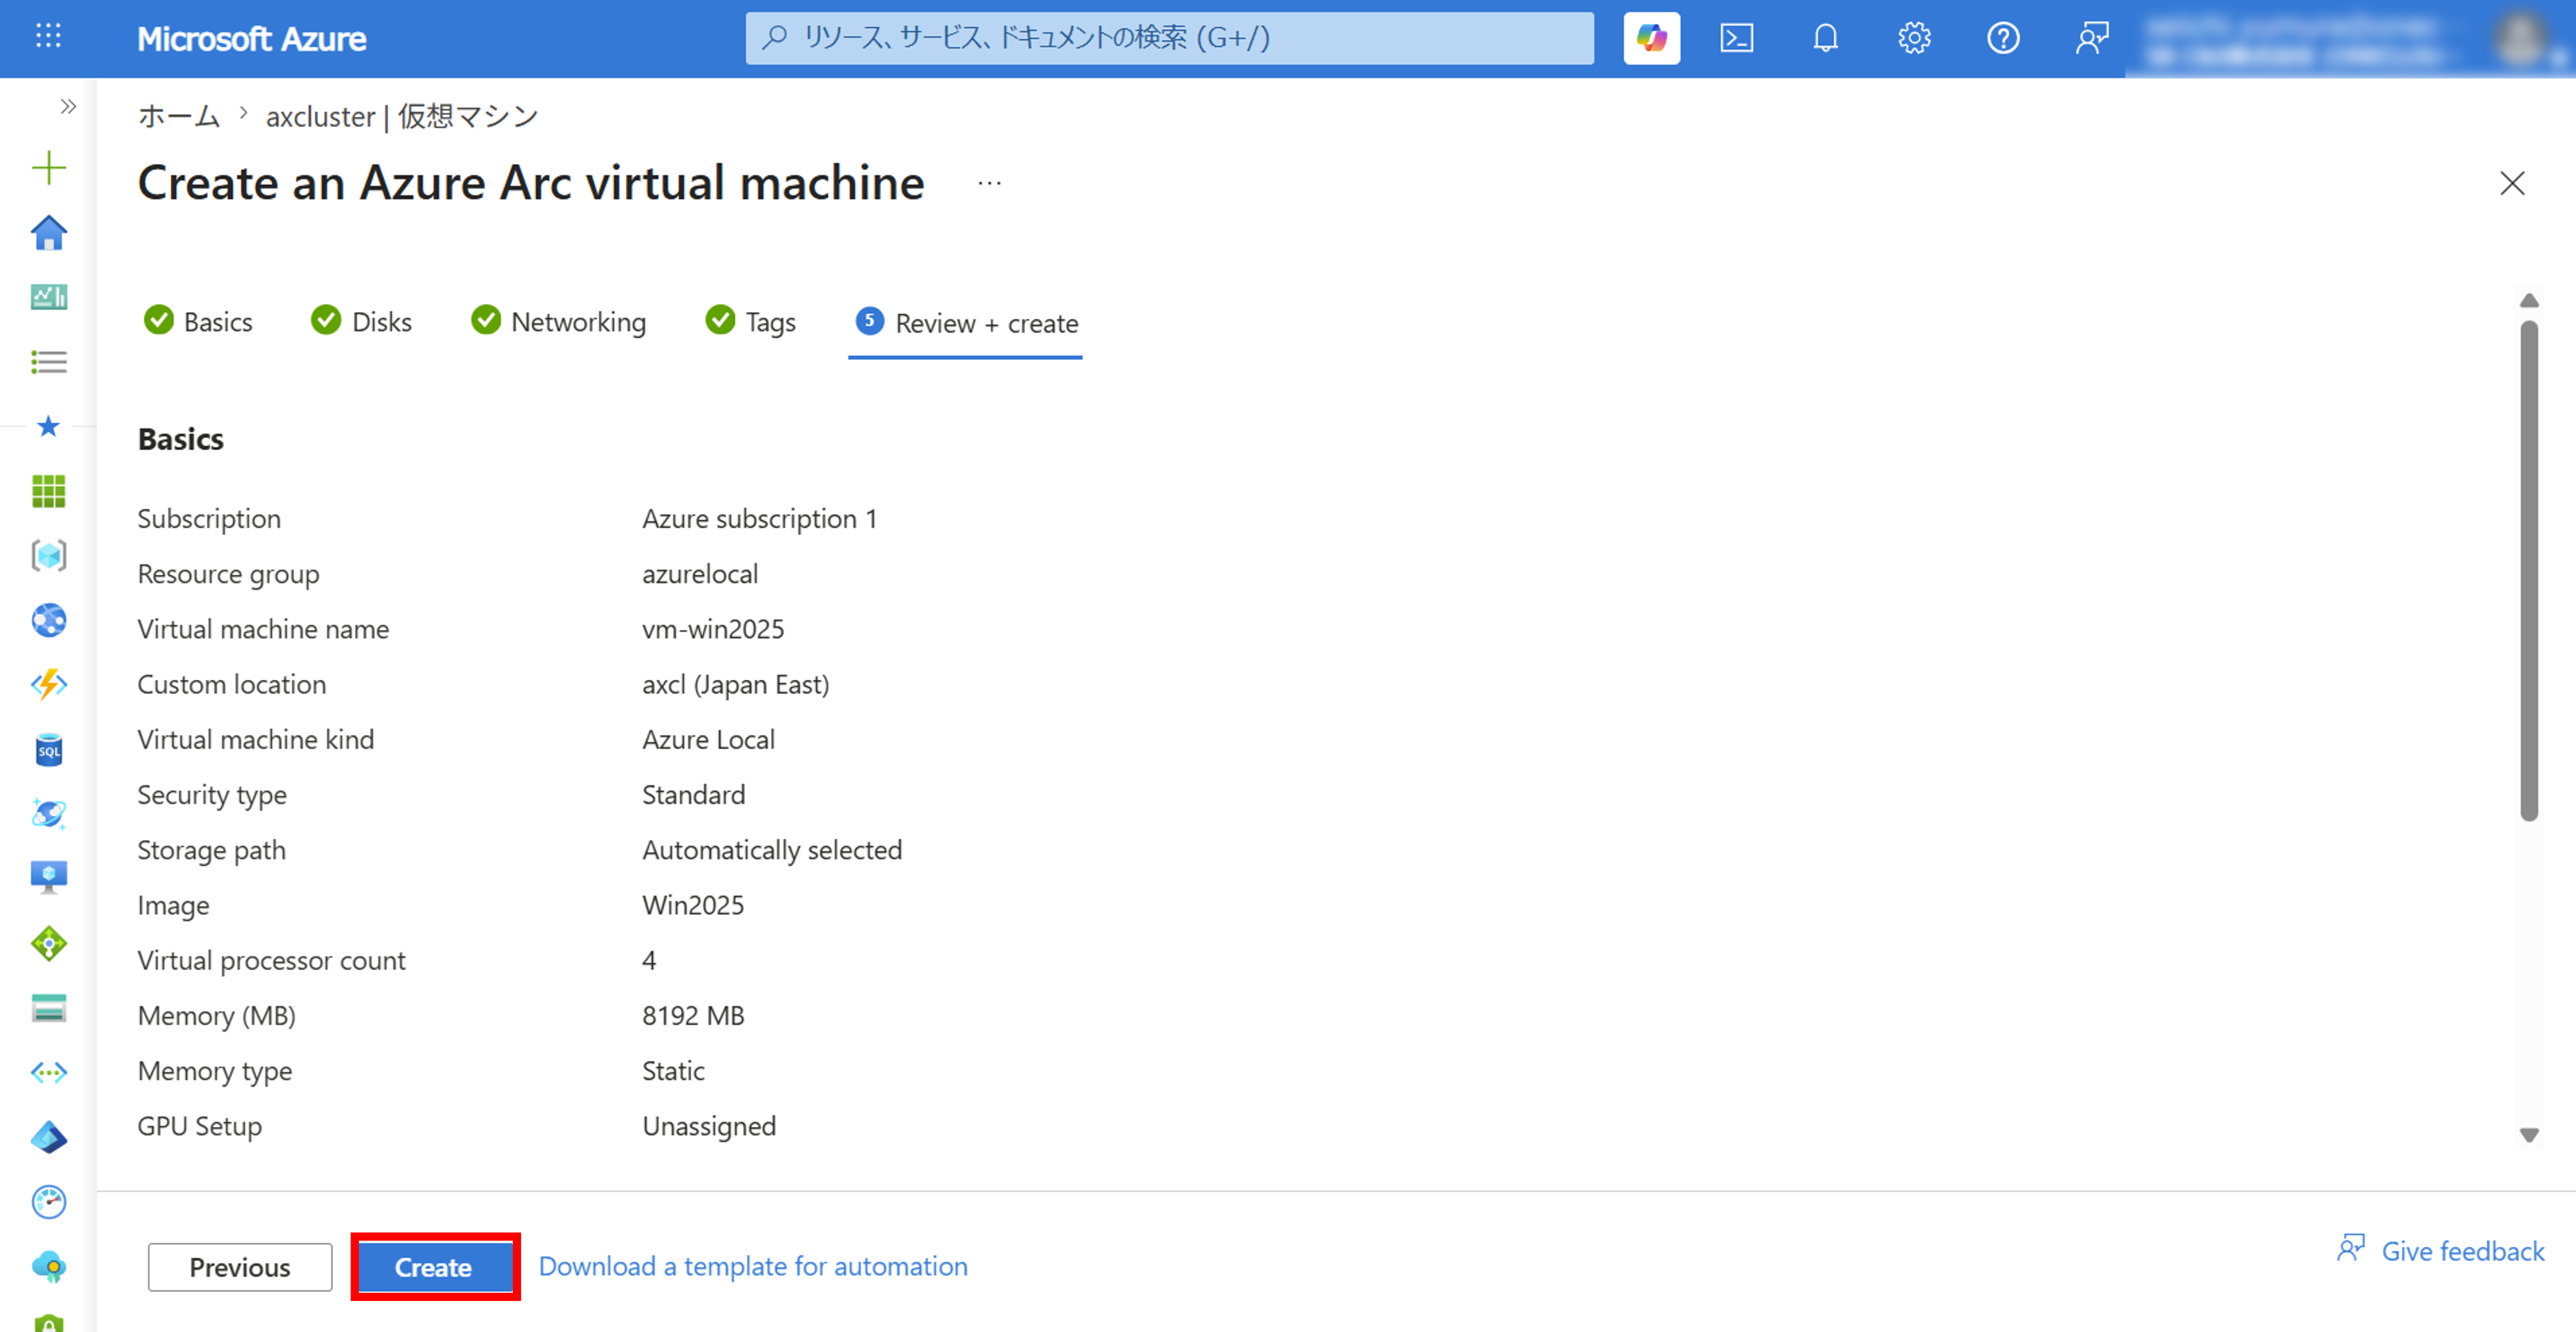Click the 'Azure subscription 1' value

759,518
